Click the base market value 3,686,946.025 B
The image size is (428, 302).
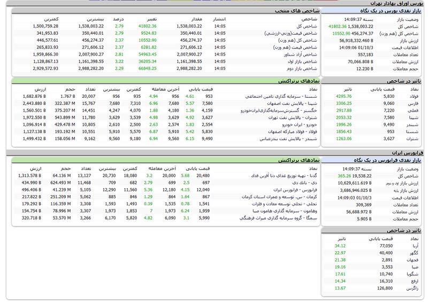356,190
